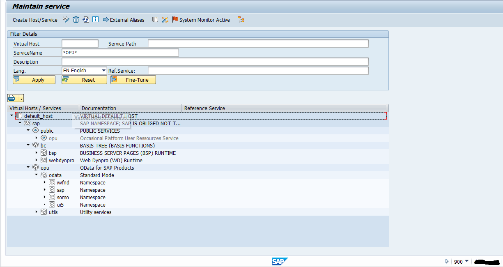Viewport: 503px width, 267px height.
Task: Click 'Standard Mode' documentation text
Action: click(97, 175)
